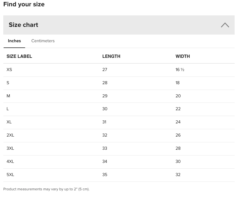This screenshot has width=236, height=201.
Task: Select the XL size row label
Action: (x=9, y=122)
